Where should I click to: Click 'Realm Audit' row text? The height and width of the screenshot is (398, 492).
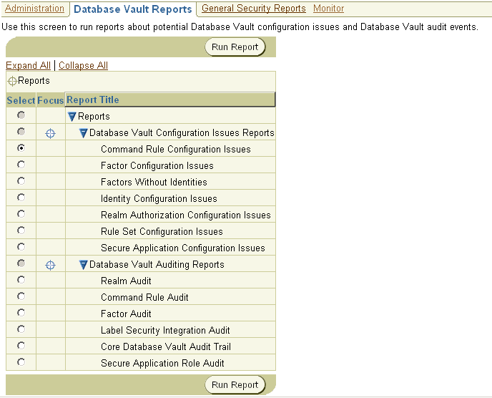click(126, 281)
